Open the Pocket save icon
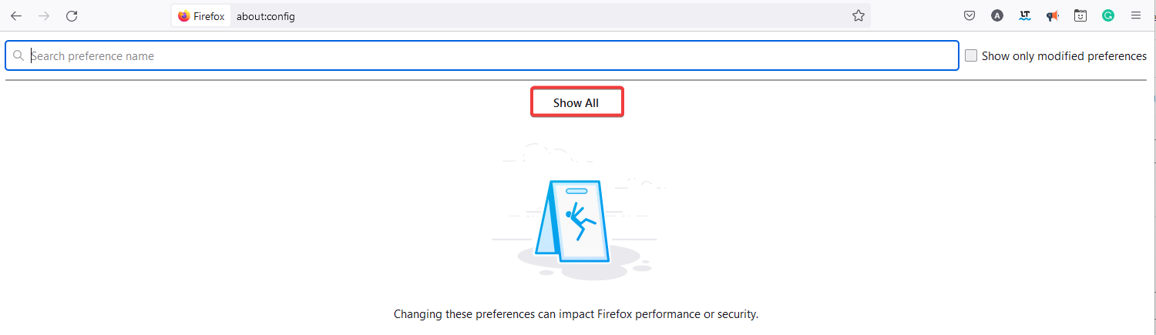 [970, 16]
